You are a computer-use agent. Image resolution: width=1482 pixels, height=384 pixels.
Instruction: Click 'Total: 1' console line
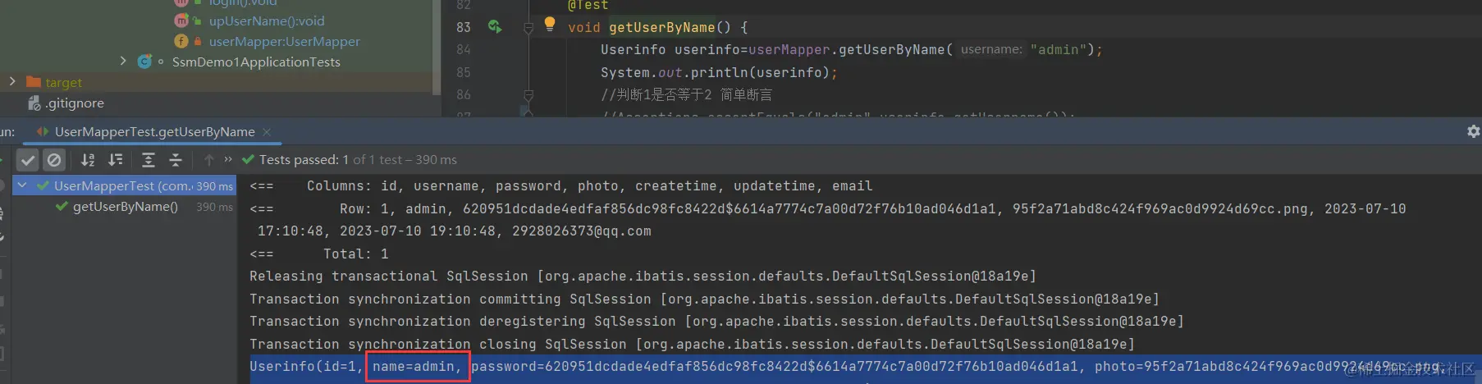coord(355,254)
